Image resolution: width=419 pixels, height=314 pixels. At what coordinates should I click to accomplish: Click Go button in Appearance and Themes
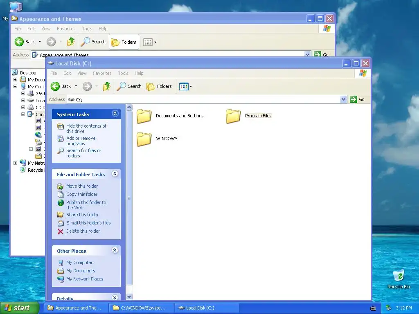(x=321, y=54)
